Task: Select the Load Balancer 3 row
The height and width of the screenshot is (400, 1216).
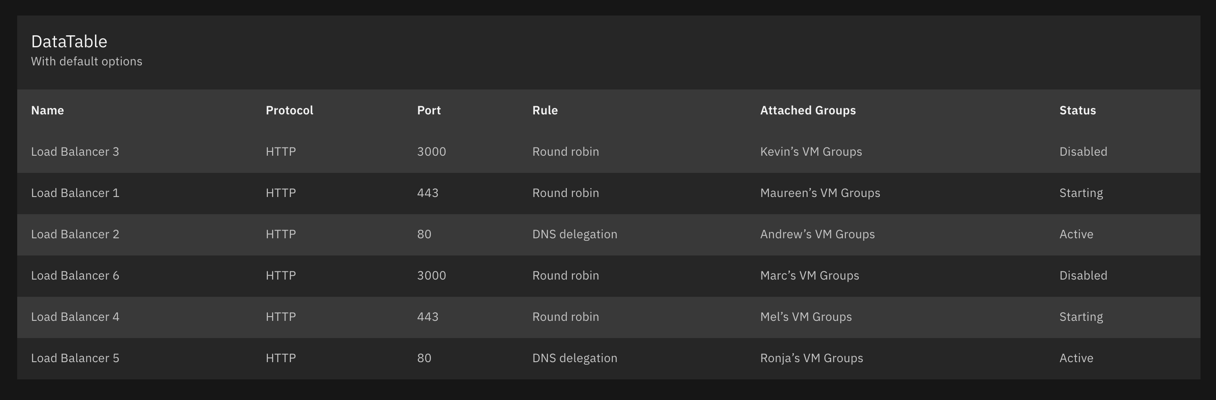Action: click(608, 151)
